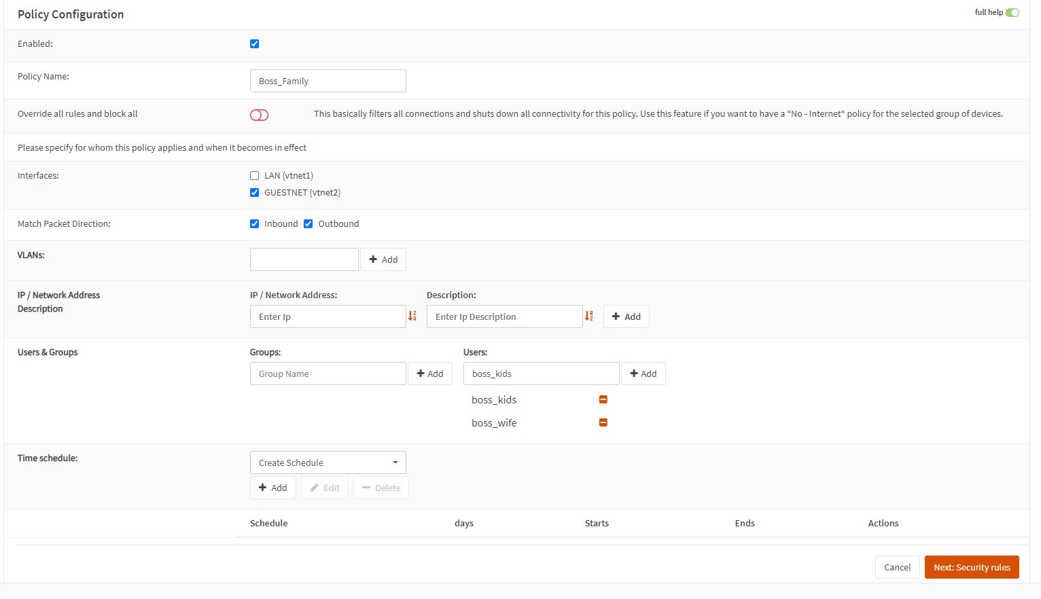Click inside the Policy Name field

tap(328, 80)
